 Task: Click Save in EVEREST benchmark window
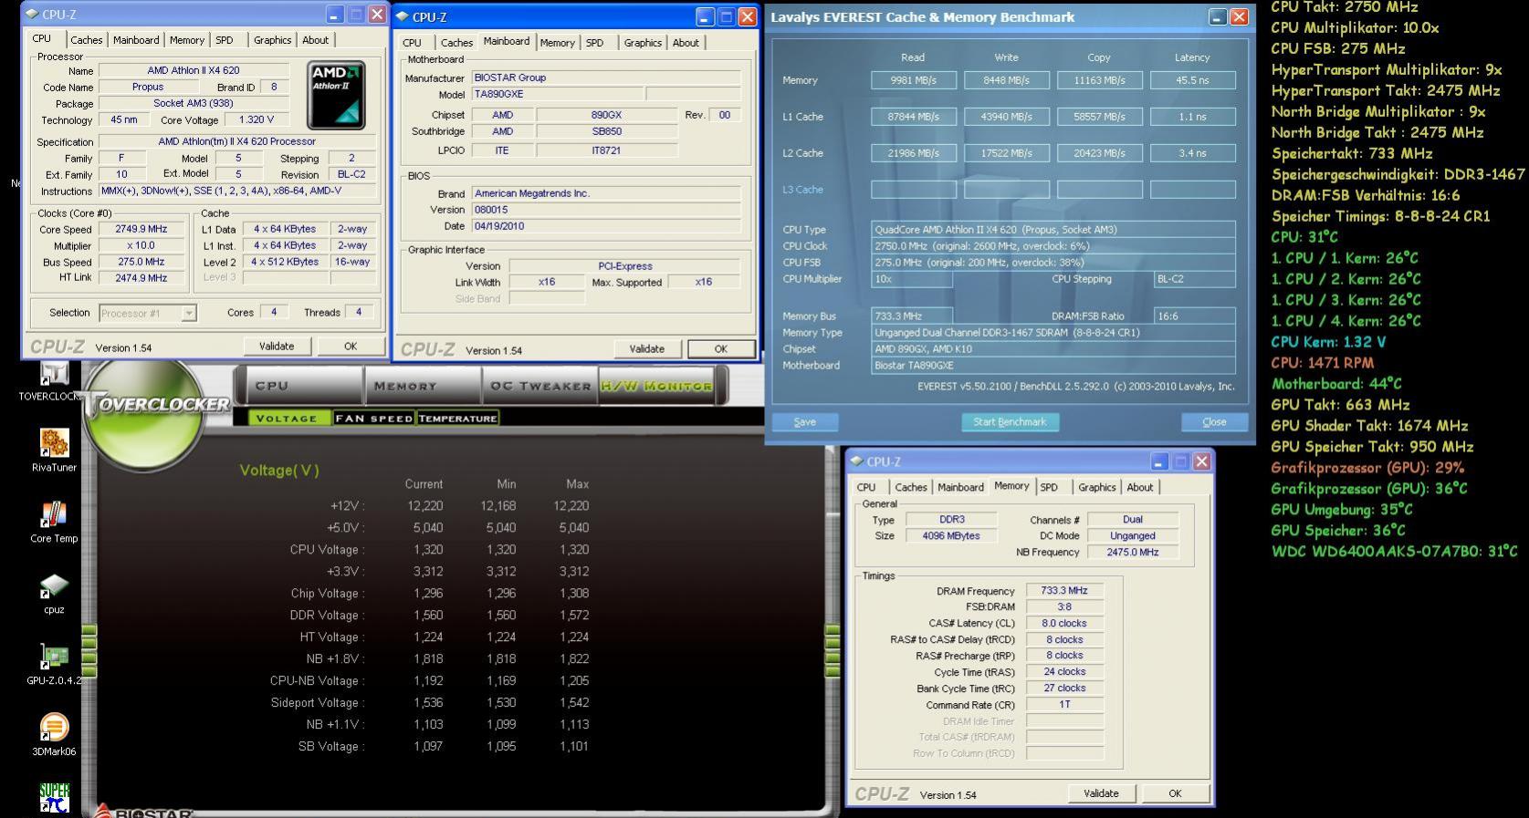click(x=805, y=422)
